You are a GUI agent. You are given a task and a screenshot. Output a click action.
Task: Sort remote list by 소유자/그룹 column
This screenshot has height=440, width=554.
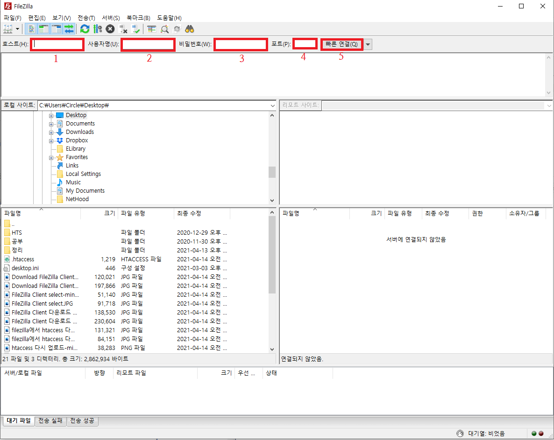point(526,214)
